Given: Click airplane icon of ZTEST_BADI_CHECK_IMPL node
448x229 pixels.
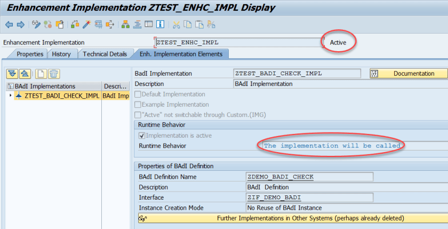Looking at the screenshot, I should tap(19, 96).
